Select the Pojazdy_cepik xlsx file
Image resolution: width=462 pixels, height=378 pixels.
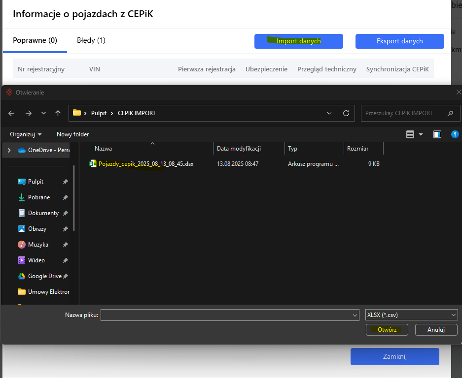(145, 164)
